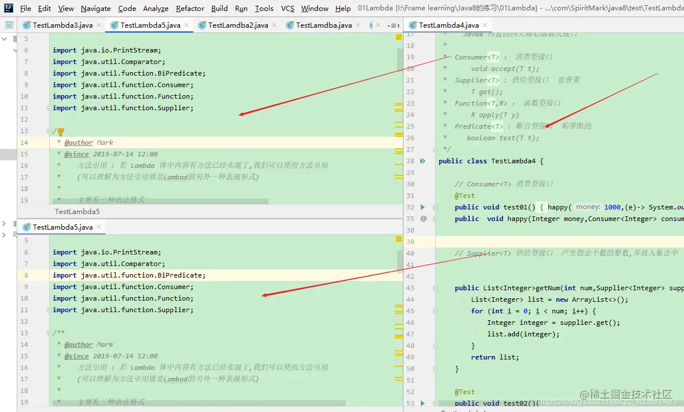Click the bottom-left editor's yellow inspection indicator
Image resolution: width=684 pixels, height=412 pixels.
click(399, 239)
